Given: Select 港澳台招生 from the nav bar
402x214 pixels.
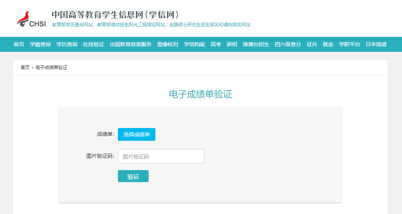Looking at the screenshot, I should click(256, 44).
